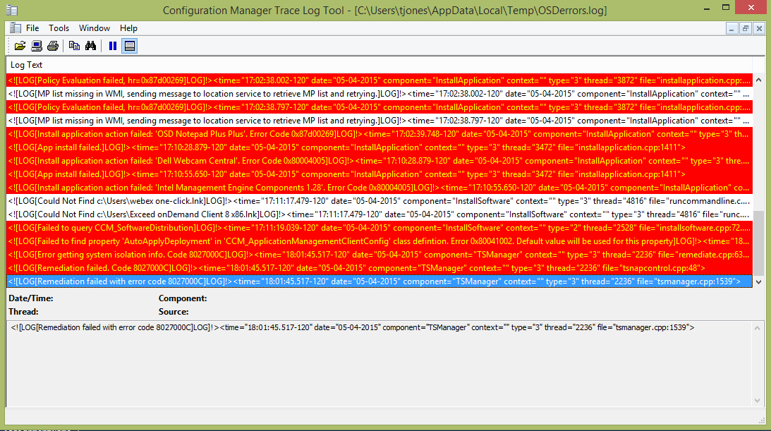Click the log list scrollbar down arrow
The width and height of the screenshot is (771, 431).
tap(758, 281)
